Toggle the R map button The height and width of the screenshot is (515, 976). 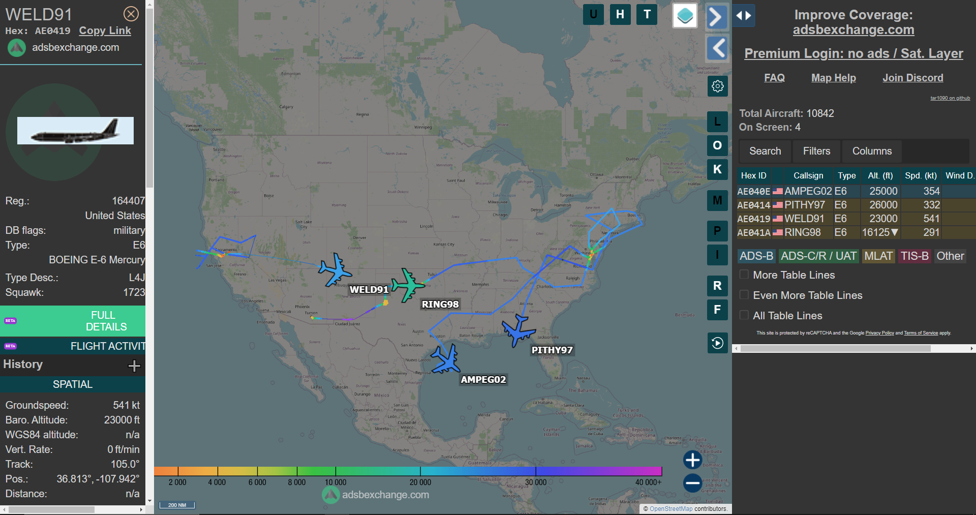717,286
